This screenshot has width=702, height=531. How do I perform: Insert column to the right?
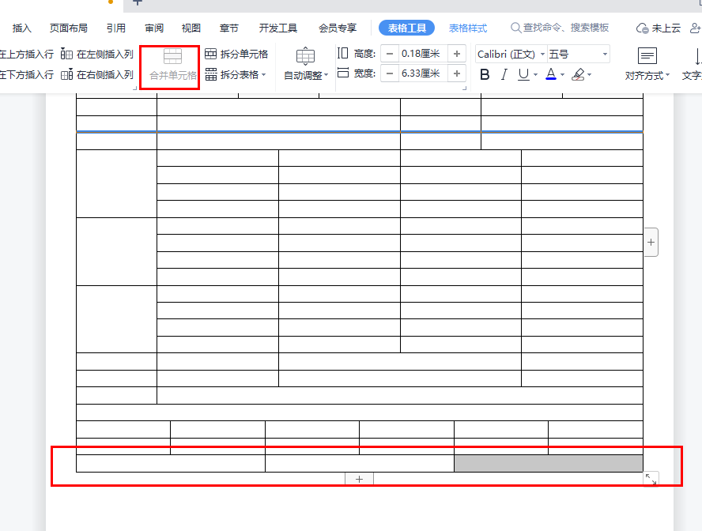pos(97,74)
